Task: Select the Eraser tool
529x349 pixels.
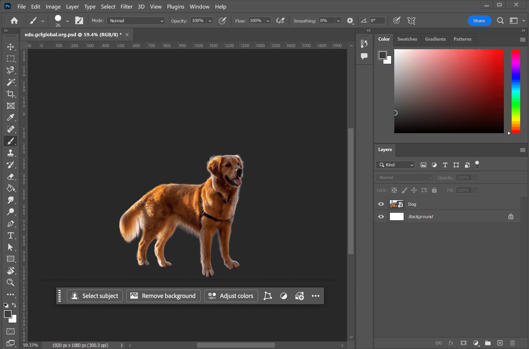Action: [x=11, y=177]
